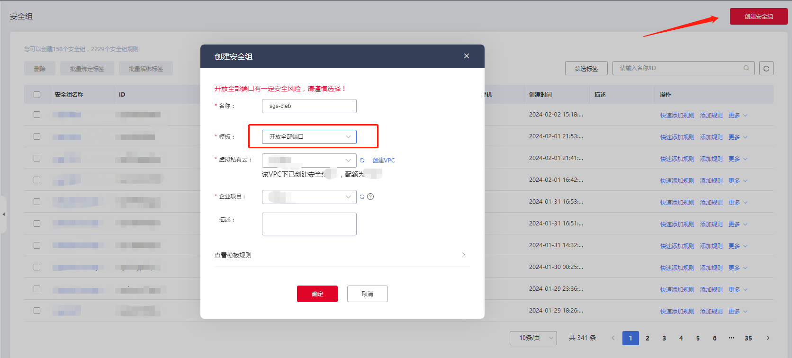Click refresh icon beside 创建VPC link

(362, 161)
